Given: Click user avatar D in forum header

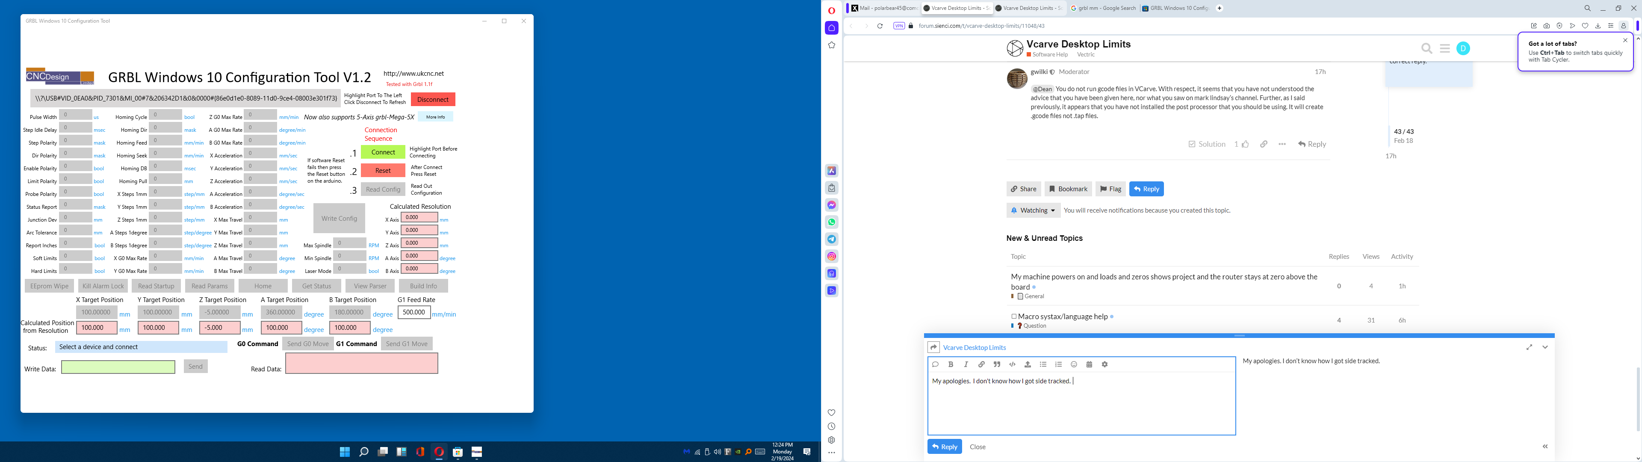Looking at the screenshot, I should pyautogui.click(x=1464, y=48).
